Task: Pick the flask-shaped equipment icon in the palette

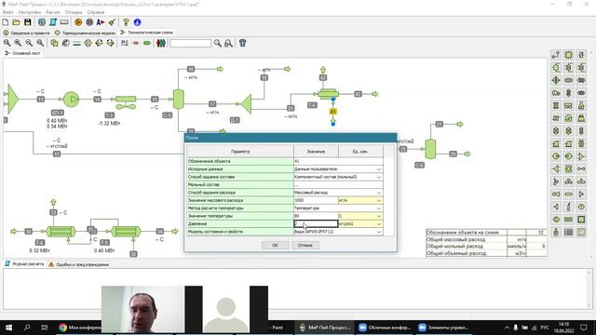Action: pyautogui.click(x=581, y=105)
